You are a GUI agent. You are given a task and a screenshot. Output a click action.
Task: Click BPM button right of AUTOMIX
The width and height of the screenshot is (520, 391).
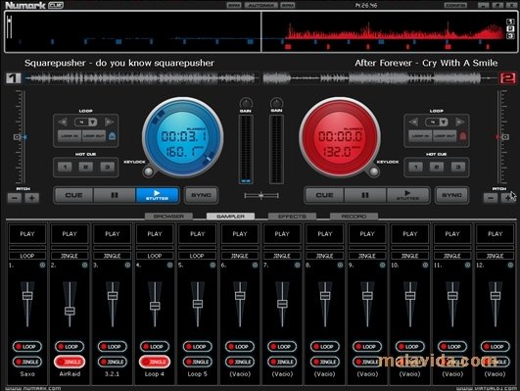pos(288,5)
